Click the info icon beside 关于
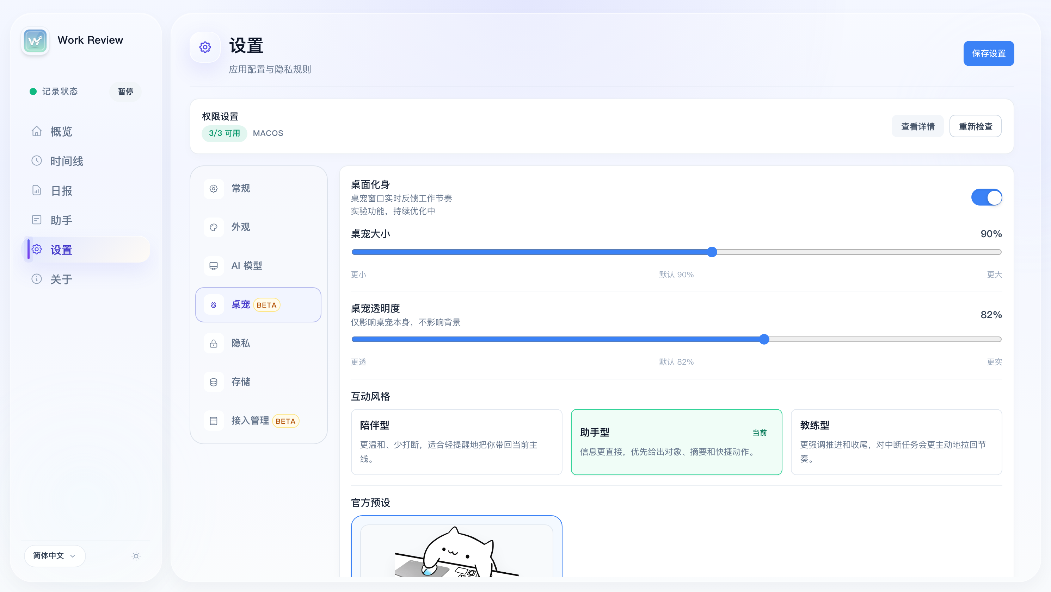 pyautogui.click(x=37, y=279)
